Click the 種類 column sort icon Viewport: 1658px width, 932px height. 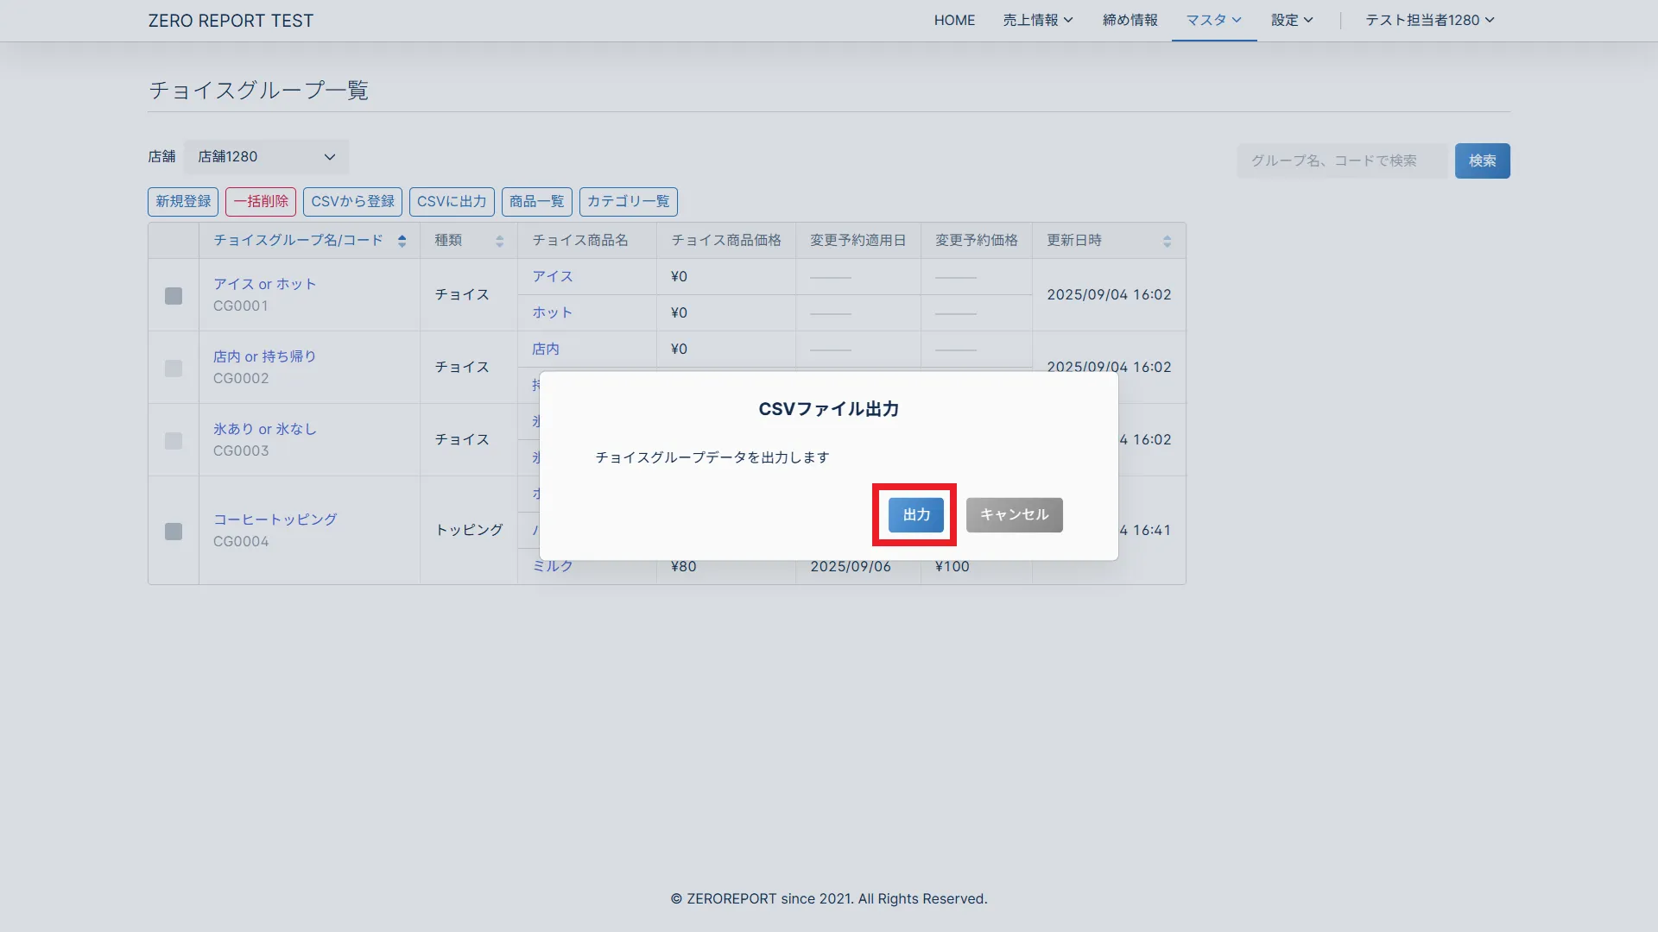[x=499, y=242]
